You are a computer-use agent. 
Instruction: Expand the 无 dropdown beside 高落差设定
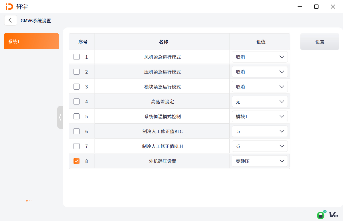[x=259, y=101]
